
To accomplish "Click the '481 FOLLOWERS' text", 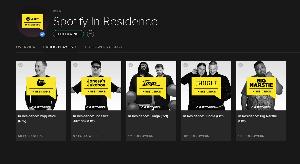I will [196, 136].
